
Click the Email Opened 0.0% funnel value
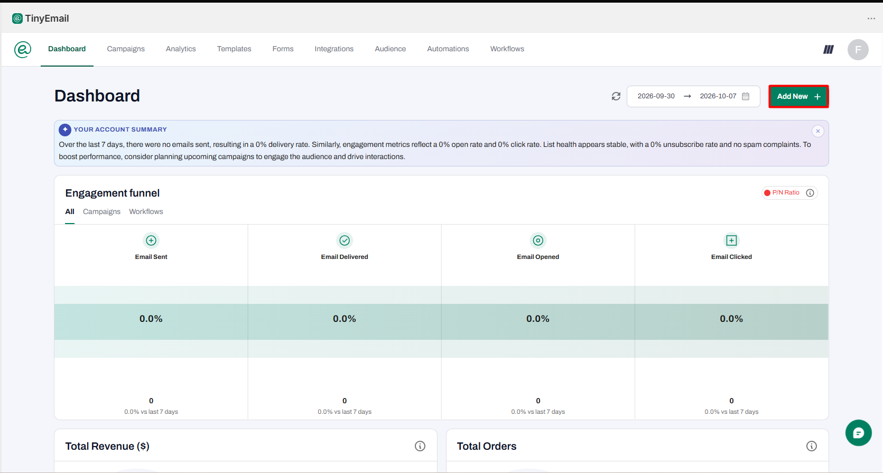[538, 319]
